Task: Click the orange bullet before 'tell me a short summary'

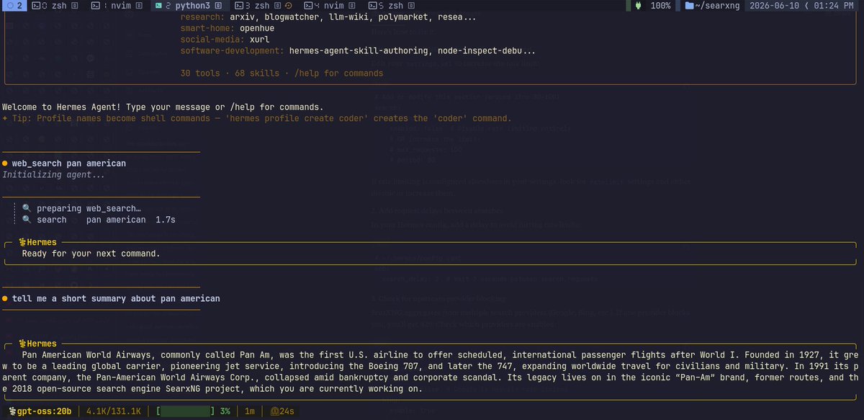Action: (x=5, y=298)
